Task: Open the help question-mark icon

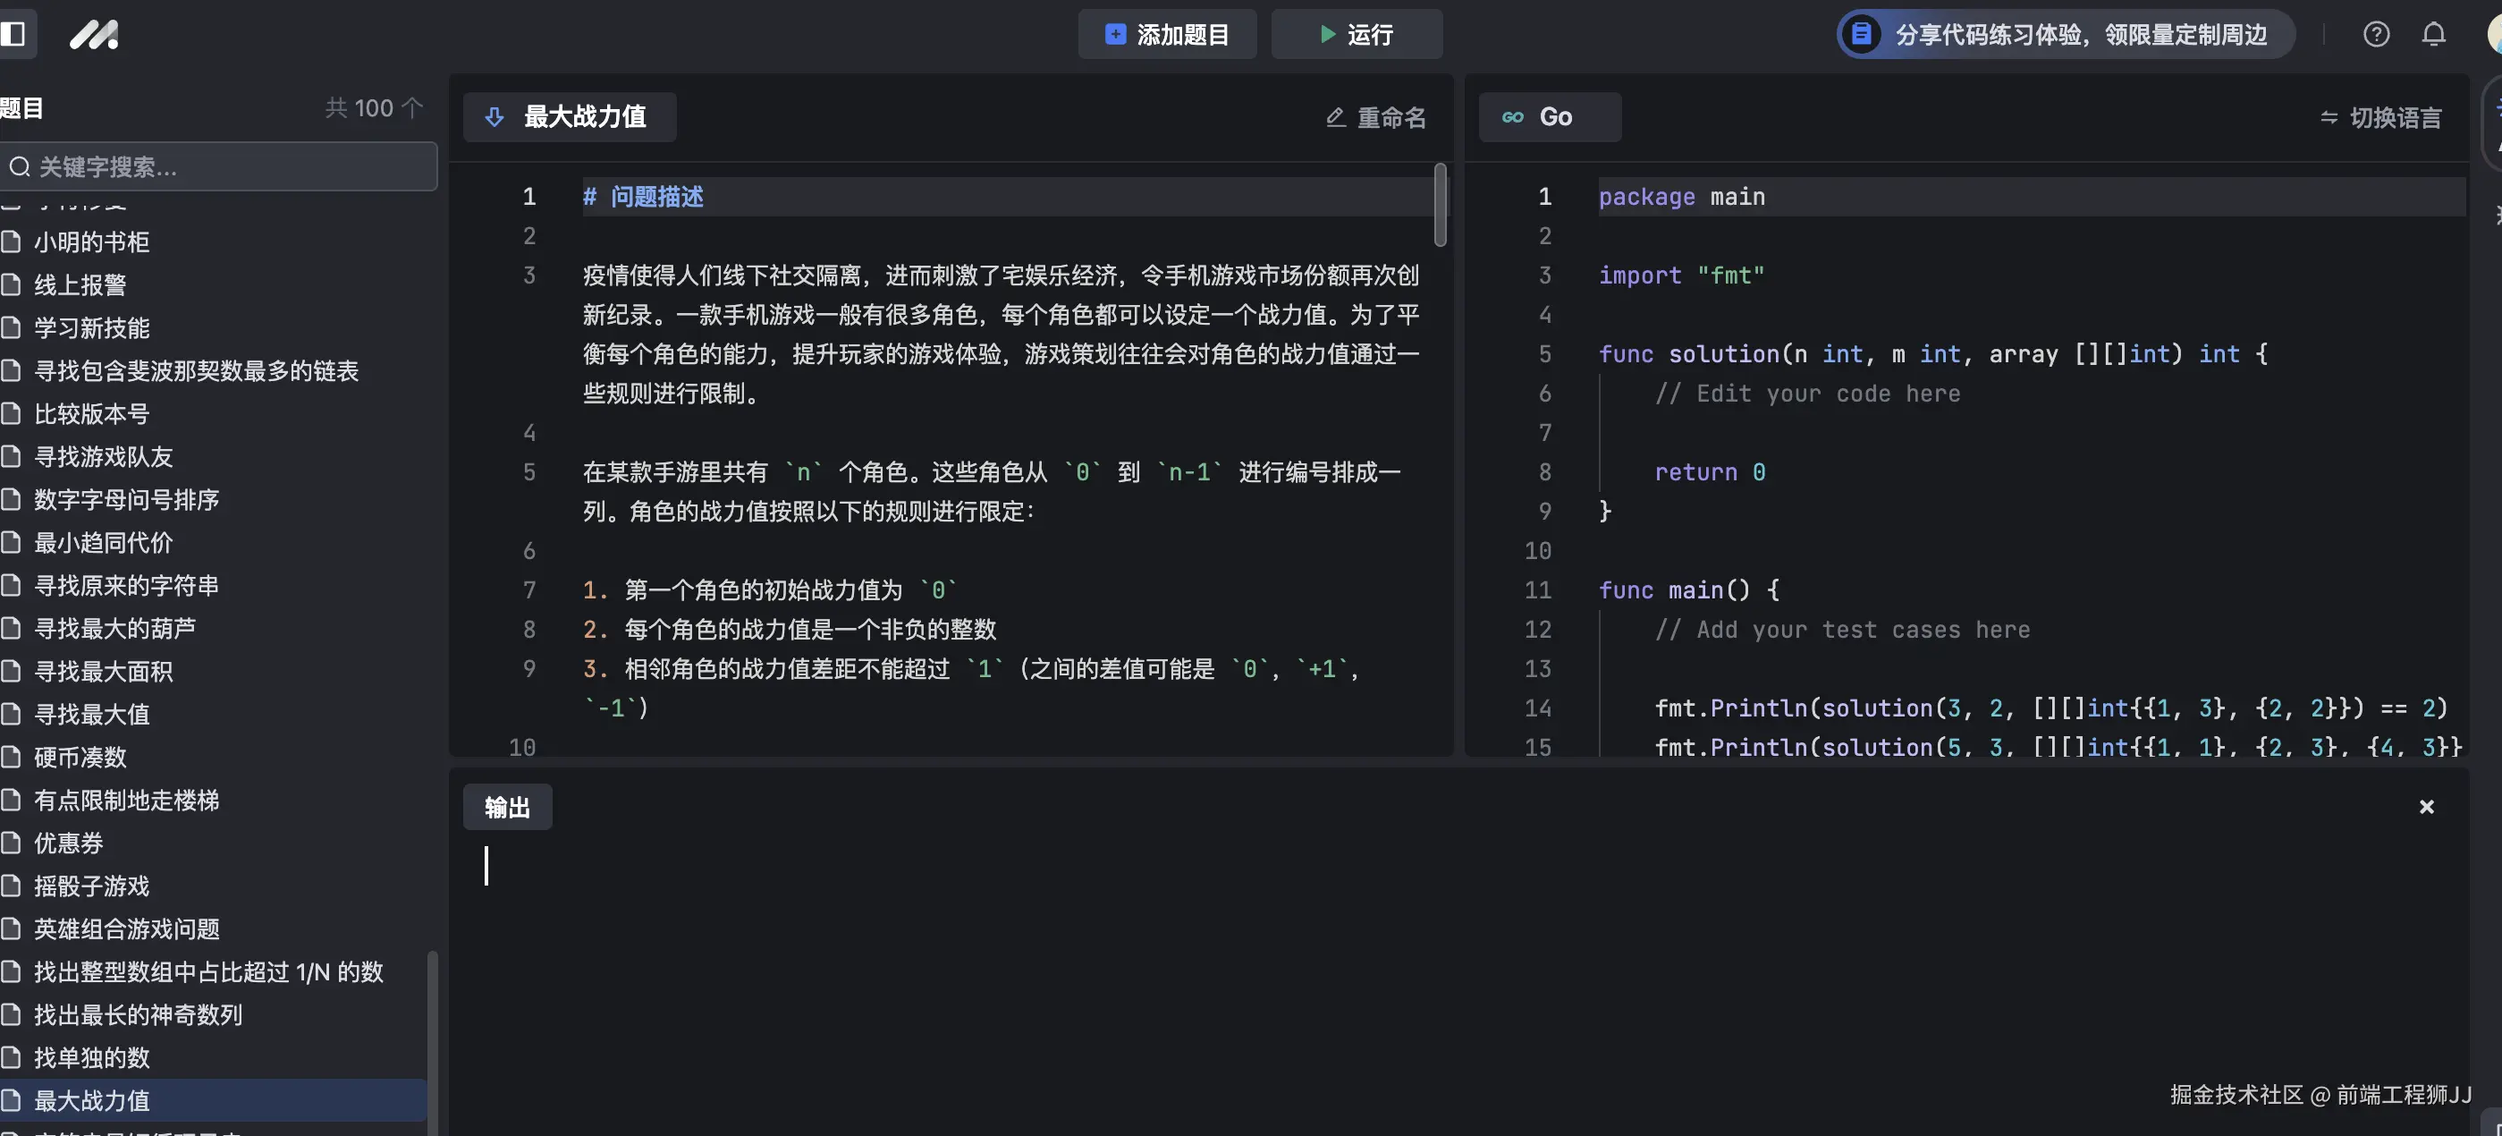Action: point(2377,34)
